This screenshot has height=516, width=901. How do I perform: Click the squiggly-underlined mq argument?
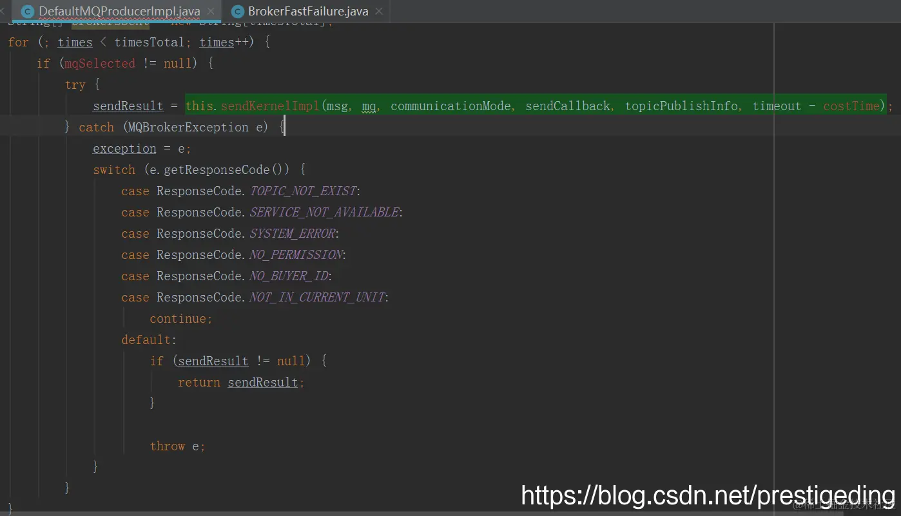pos(369,106)
